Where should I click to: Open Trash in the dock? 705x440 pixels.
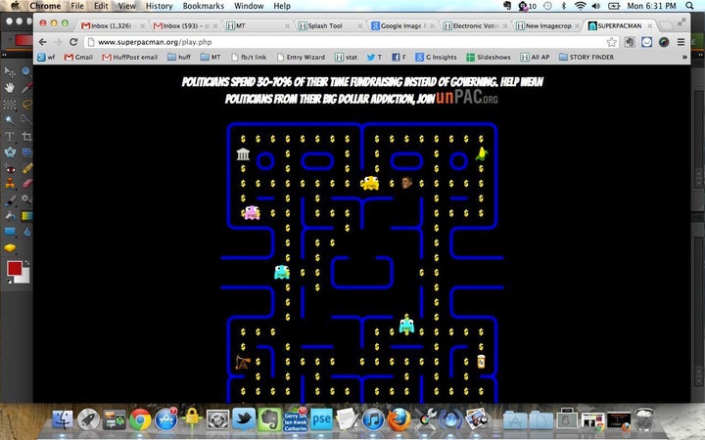[x=644, y=419]
